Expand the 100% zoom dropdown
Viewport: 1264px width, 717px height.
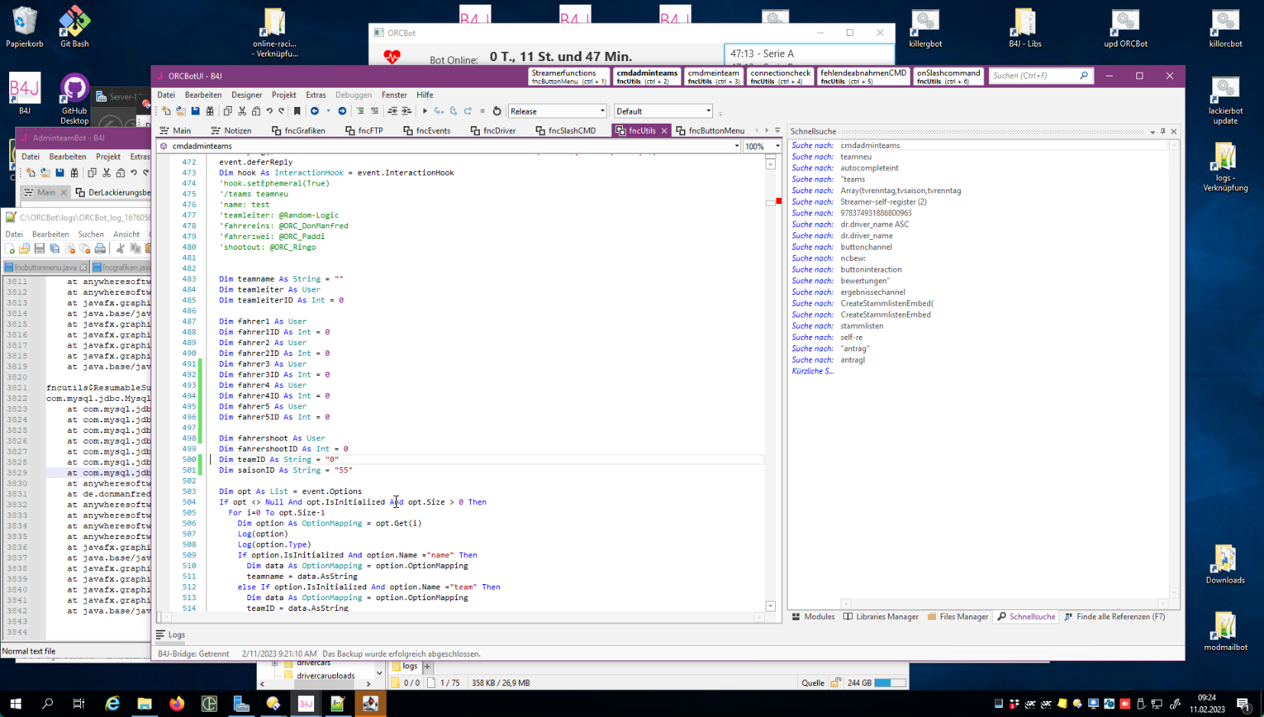(x=777, y=147)
